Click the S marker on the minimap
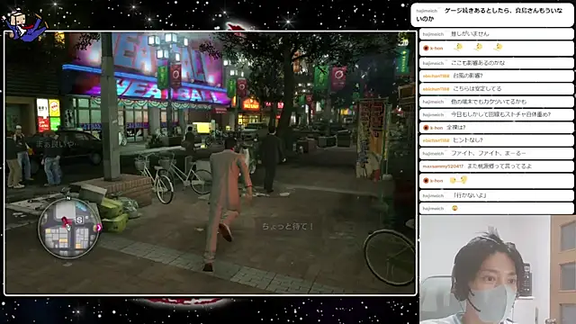Image resolution: width=576 pixels, height=324 pixels. pos(80,220)
